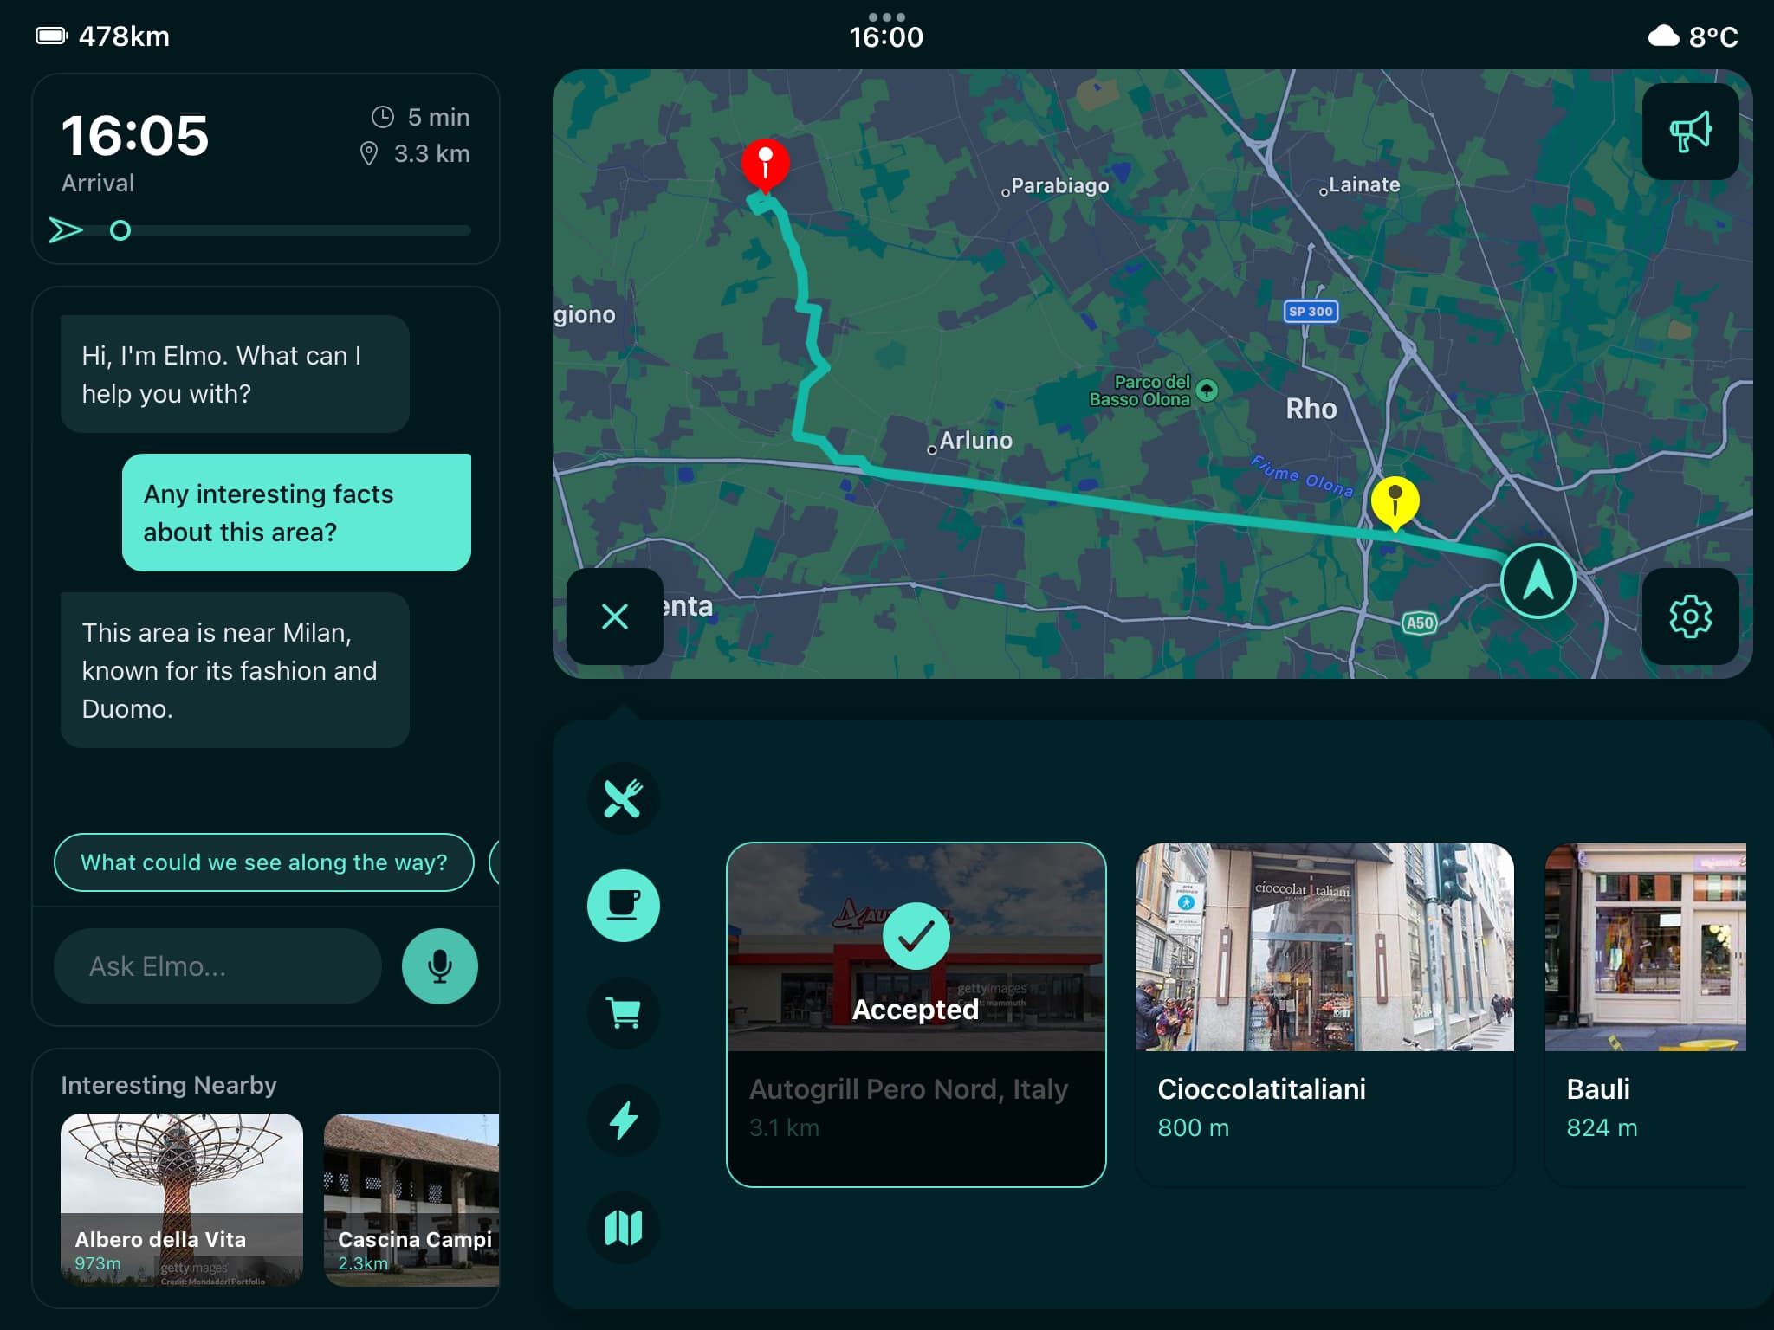Open the restaurants category filter
This screenshot has width=1774, height=1330.
click(x=623, y=798)
